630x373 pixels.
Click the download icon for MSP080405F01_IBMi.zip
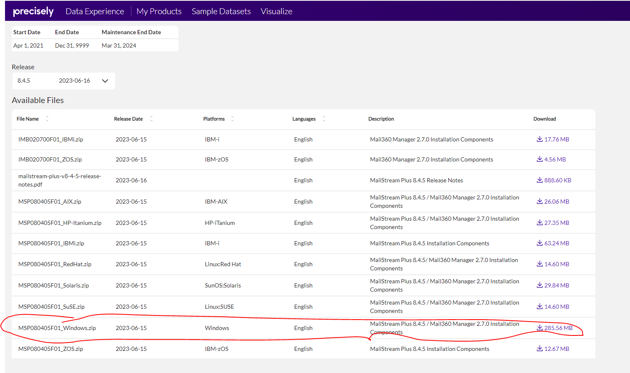[540, 243]
